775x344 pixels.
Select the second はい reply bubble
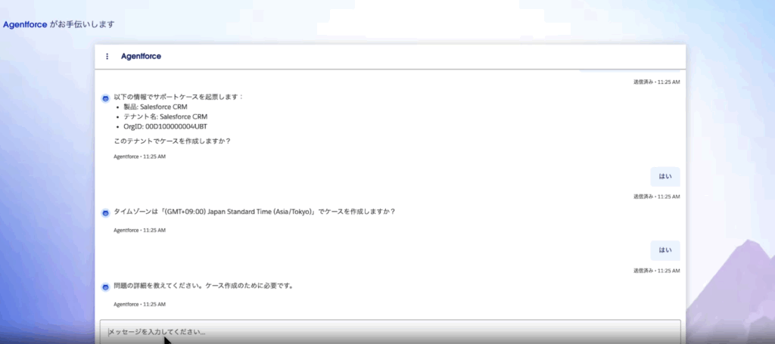pos(665,250)
